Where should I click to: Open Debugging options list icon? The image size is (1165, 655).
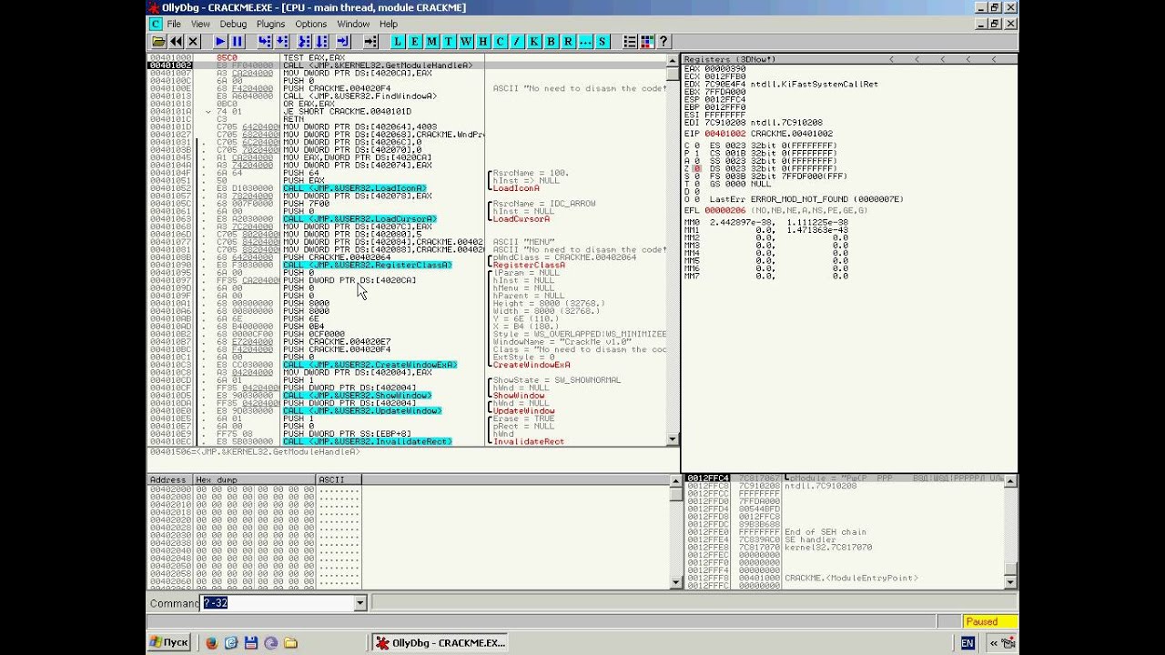click(x=630, y=42)
